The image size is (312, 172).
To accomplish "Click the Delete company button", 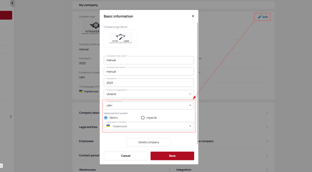I will [149, 142].
